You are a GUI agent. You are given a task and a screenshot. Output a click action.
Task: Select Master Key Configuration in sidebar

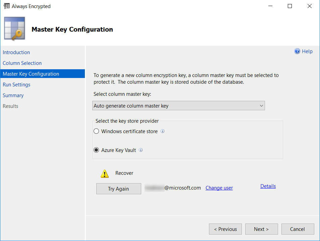[31, 74]
